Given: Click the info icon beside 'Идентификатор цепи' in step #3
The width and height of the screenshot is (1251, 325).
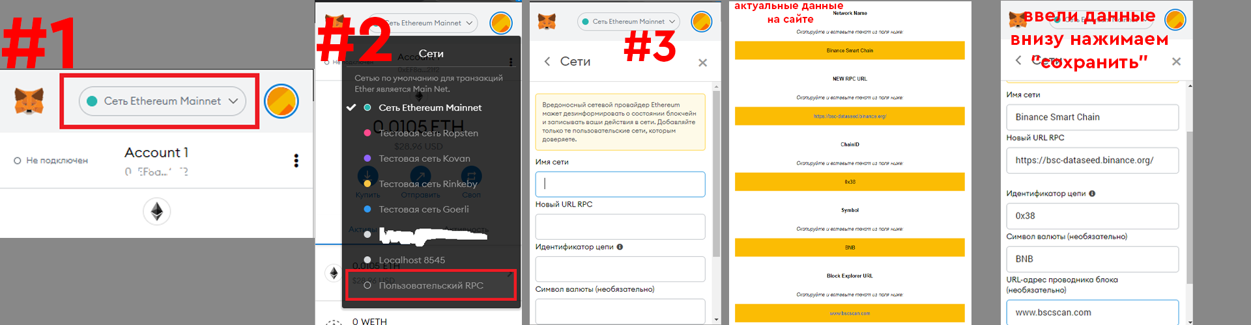Looking at the screenshot, I should pos(620,247).
